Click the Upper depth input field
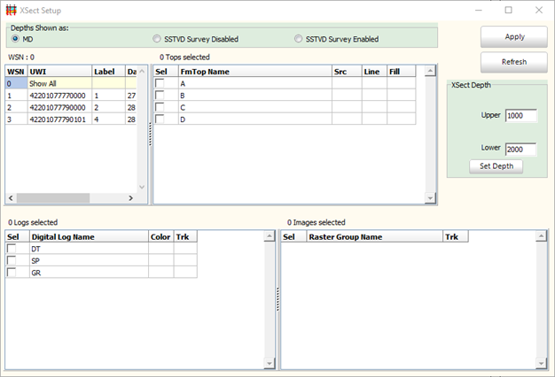The image size is (555, 377). 520,116
